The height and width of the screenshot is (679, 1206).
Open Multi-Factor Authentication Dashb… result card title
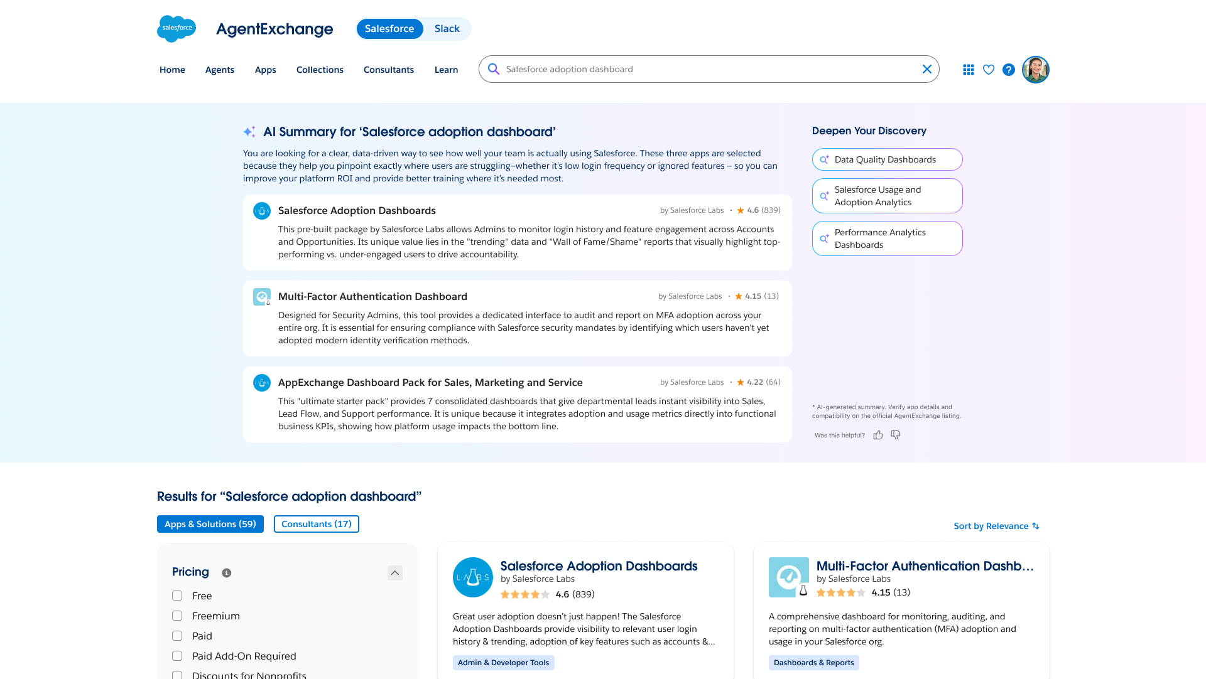pos(925,566)
